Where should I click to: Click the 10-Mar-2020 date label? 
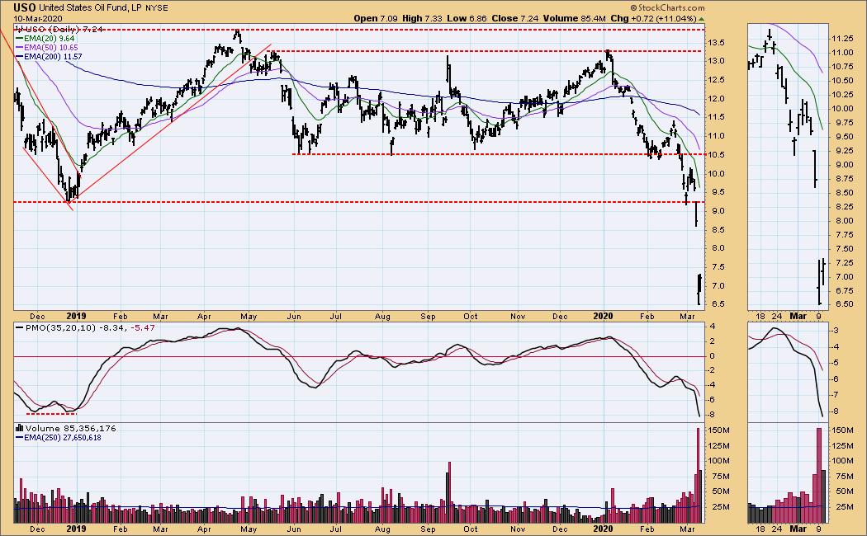(x=38, y=18)
